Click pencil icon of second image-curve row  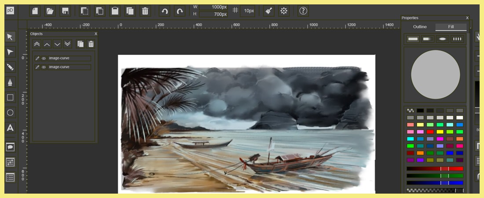tap(37, 67)
